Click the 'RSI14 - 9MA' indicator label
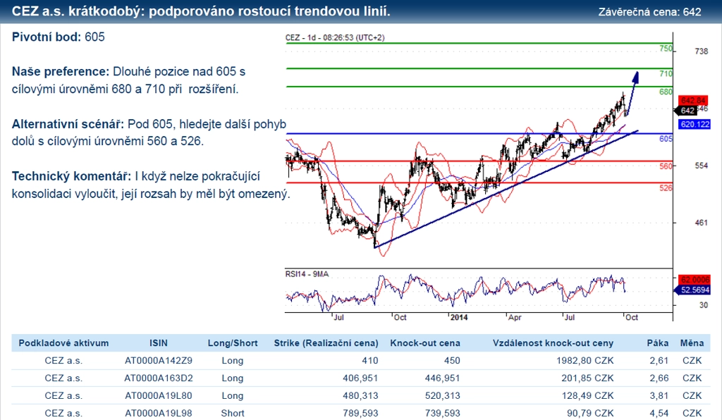The image size is (722, 420). click(307, 274)
